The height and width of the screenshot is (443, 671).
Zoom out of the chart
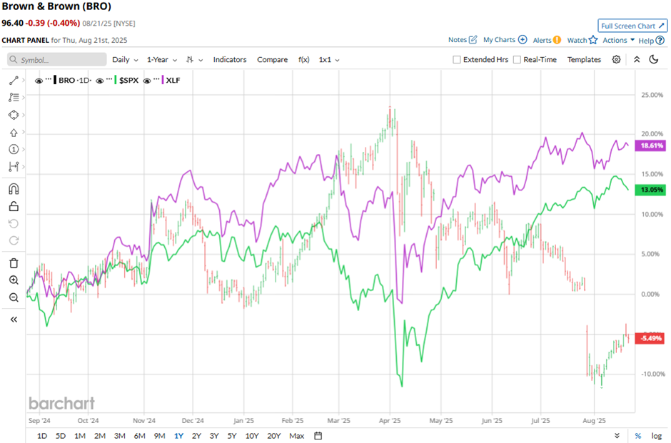[x=14, y=297]
